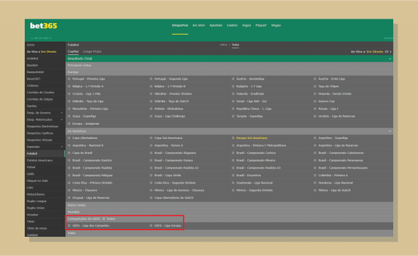Viewport: 418px width, 256px height.
Task: Expand the Principais Listas section
Action: point(229,65)
